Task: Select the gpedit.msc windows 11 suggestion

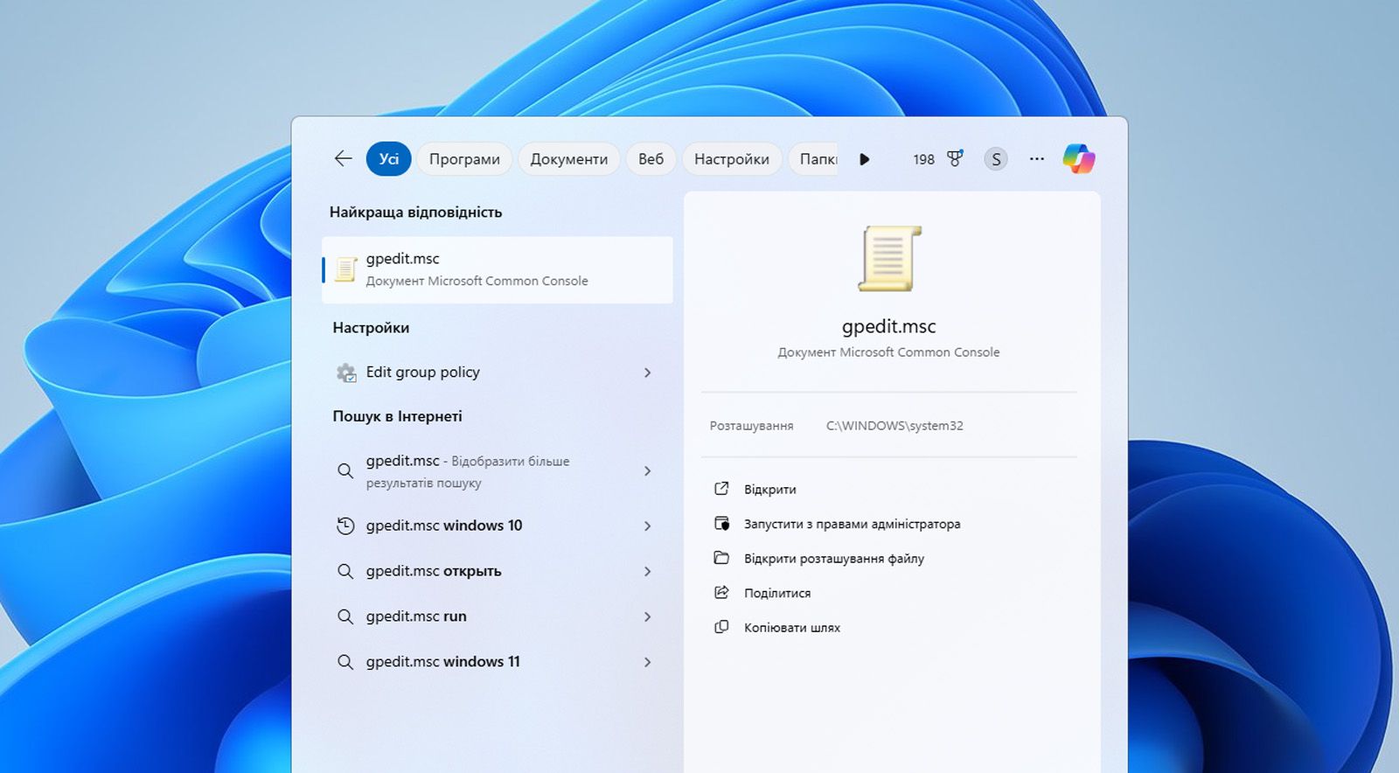Action: tap(498, 662)
